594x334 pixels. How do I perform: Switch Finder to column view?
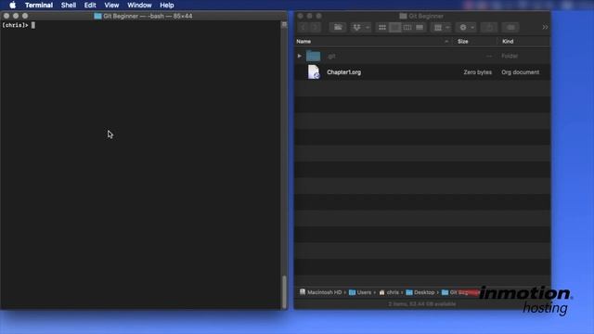pos(407,27)
